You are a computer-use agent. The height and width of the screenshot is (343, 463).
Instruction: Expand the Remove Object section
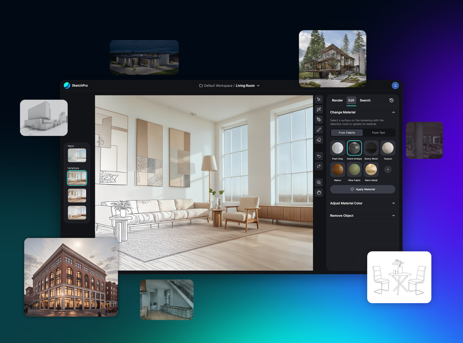(393, 216)
